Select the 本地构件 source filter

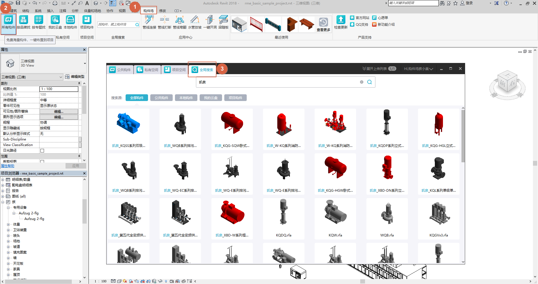tap(186, 98)
